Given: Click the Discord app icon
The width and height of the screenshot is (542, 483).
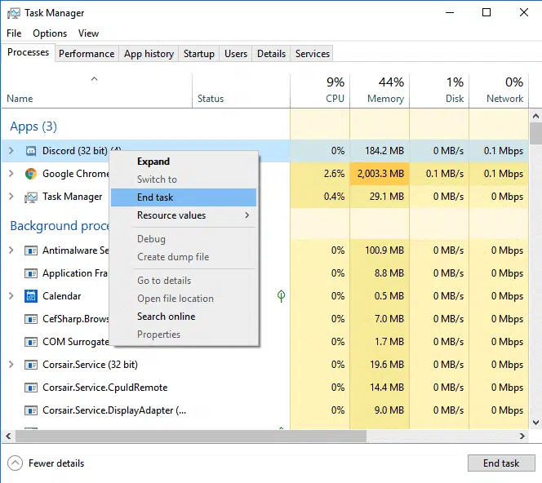Looking at the screenshot, I should [31, 151].
